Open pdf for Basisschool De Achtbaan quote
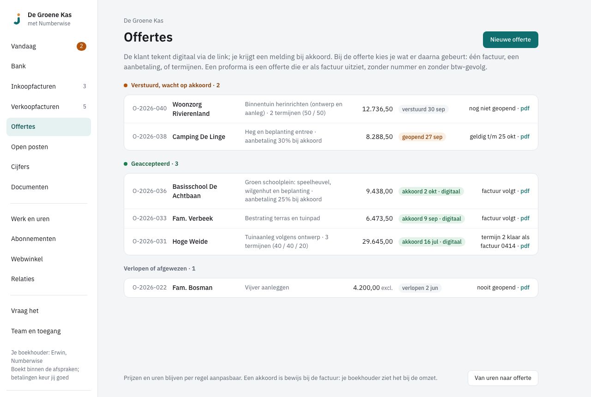The height and width of the screenshot is (397, 591). (x=525, y=191)
